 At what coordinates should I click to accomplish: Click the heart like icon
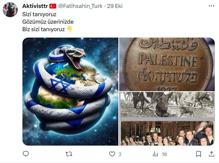click(x=112, y=154)
